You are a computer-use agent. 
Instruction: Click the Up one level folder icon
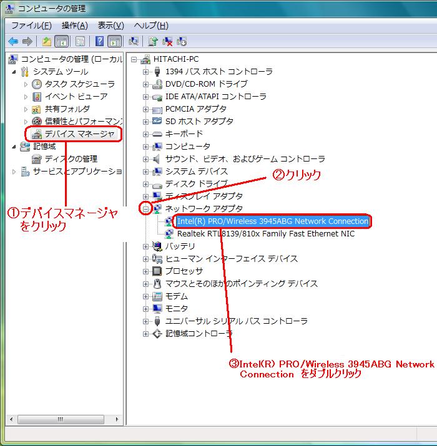coord(46,42)
